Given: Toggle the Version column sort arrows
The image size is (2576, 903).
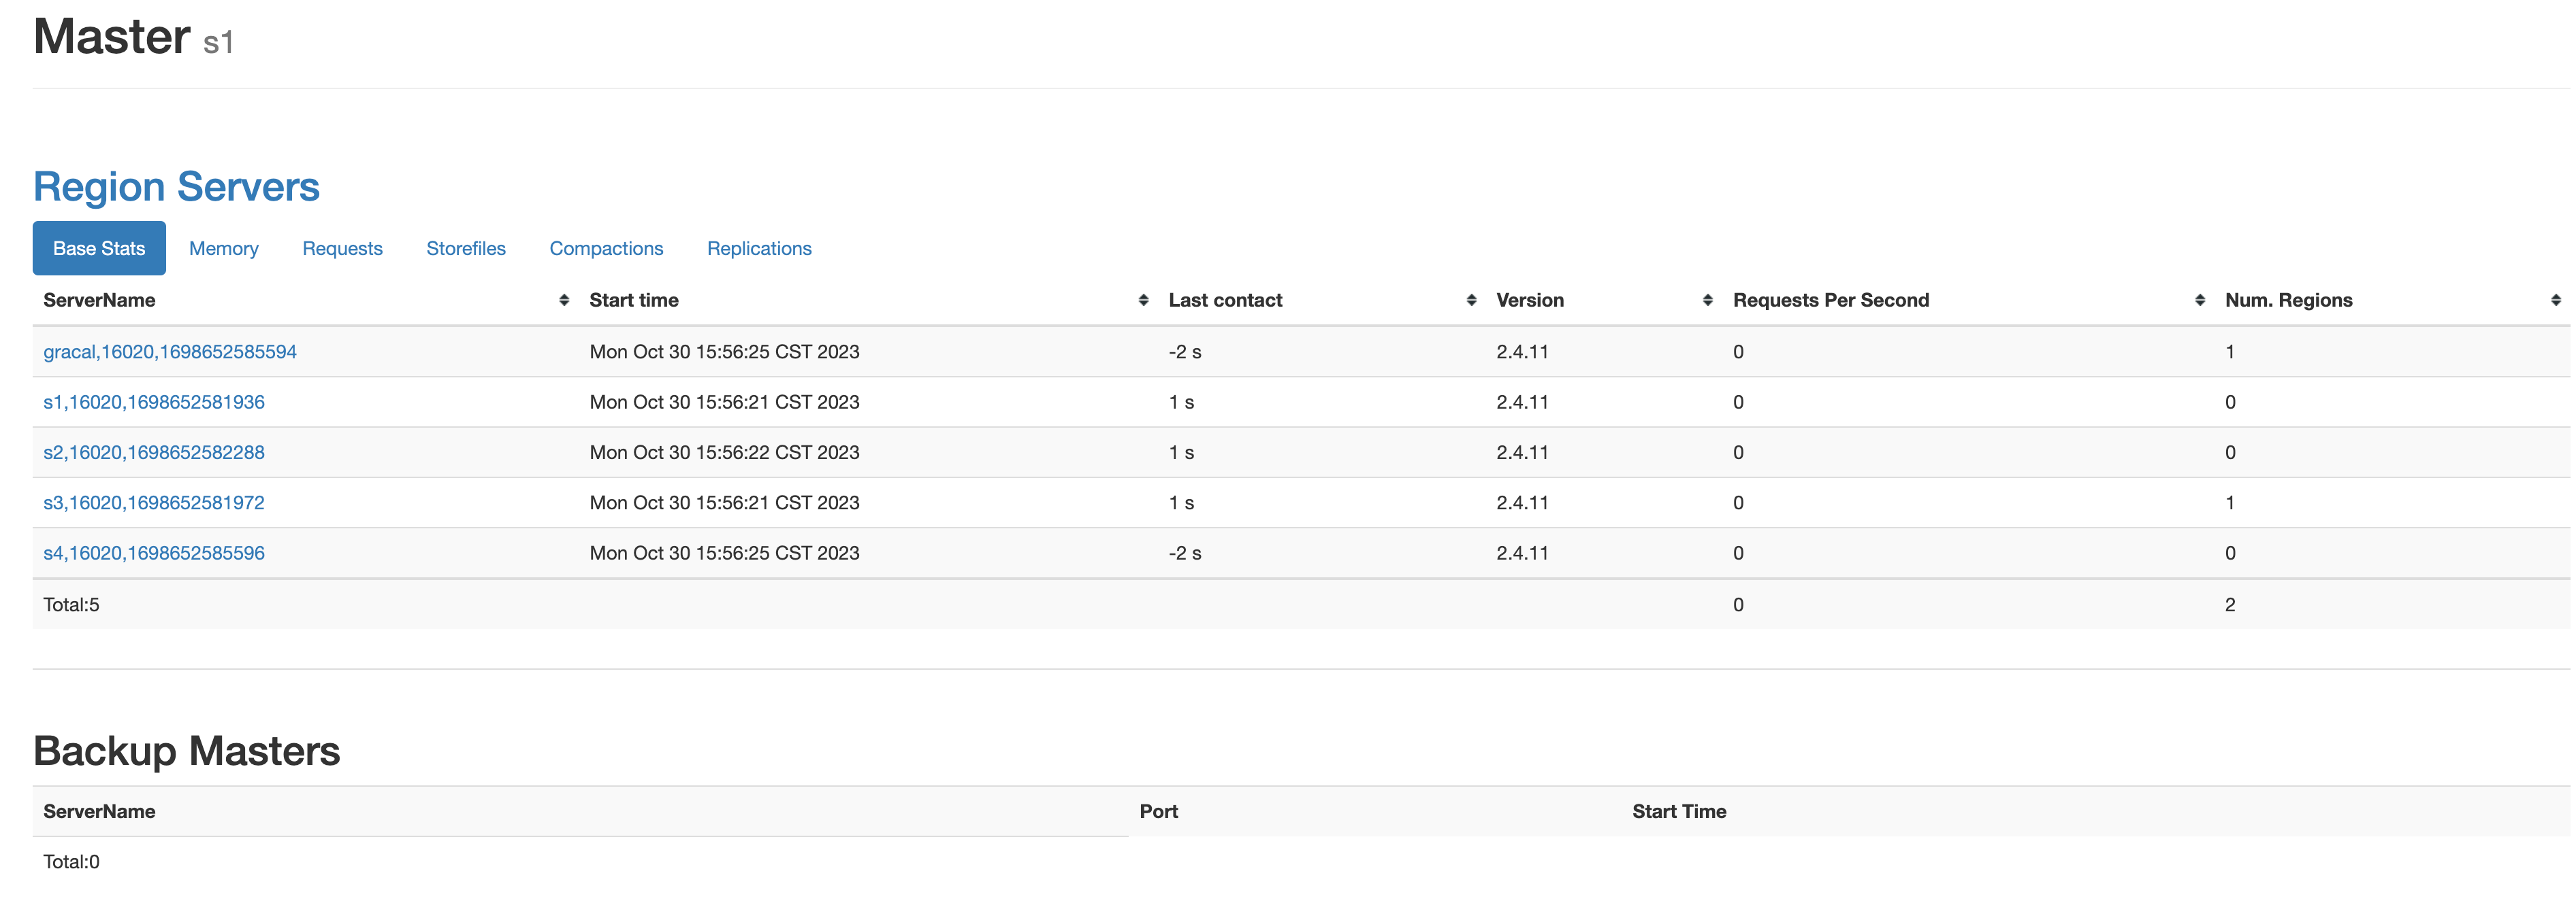Looking at the screenshot, I should (x=1707, y=301).
